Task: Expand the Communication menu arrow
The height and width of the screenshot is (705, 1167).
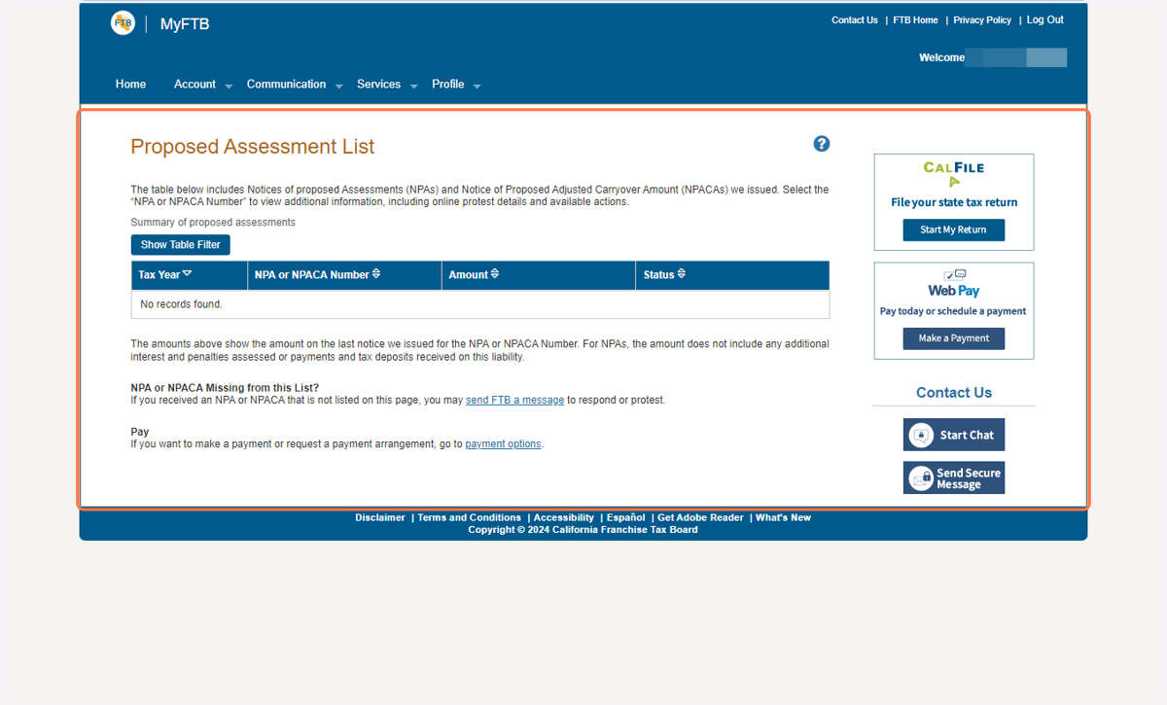Action: (339, 87)
